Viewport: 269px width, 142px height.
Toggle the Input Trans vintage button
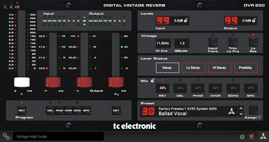[x=213, y=42]
